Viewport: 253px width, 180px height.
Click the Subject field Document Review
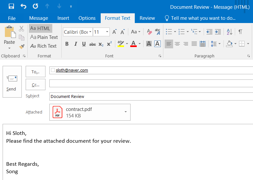pyautogui.click(x=151, y=96)
